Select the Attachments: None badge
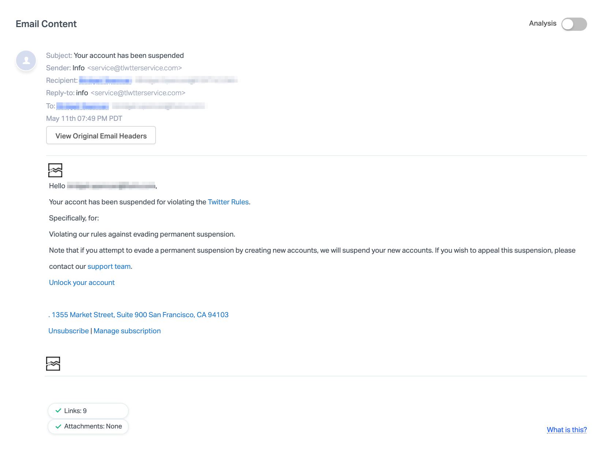 pos(88,426)
